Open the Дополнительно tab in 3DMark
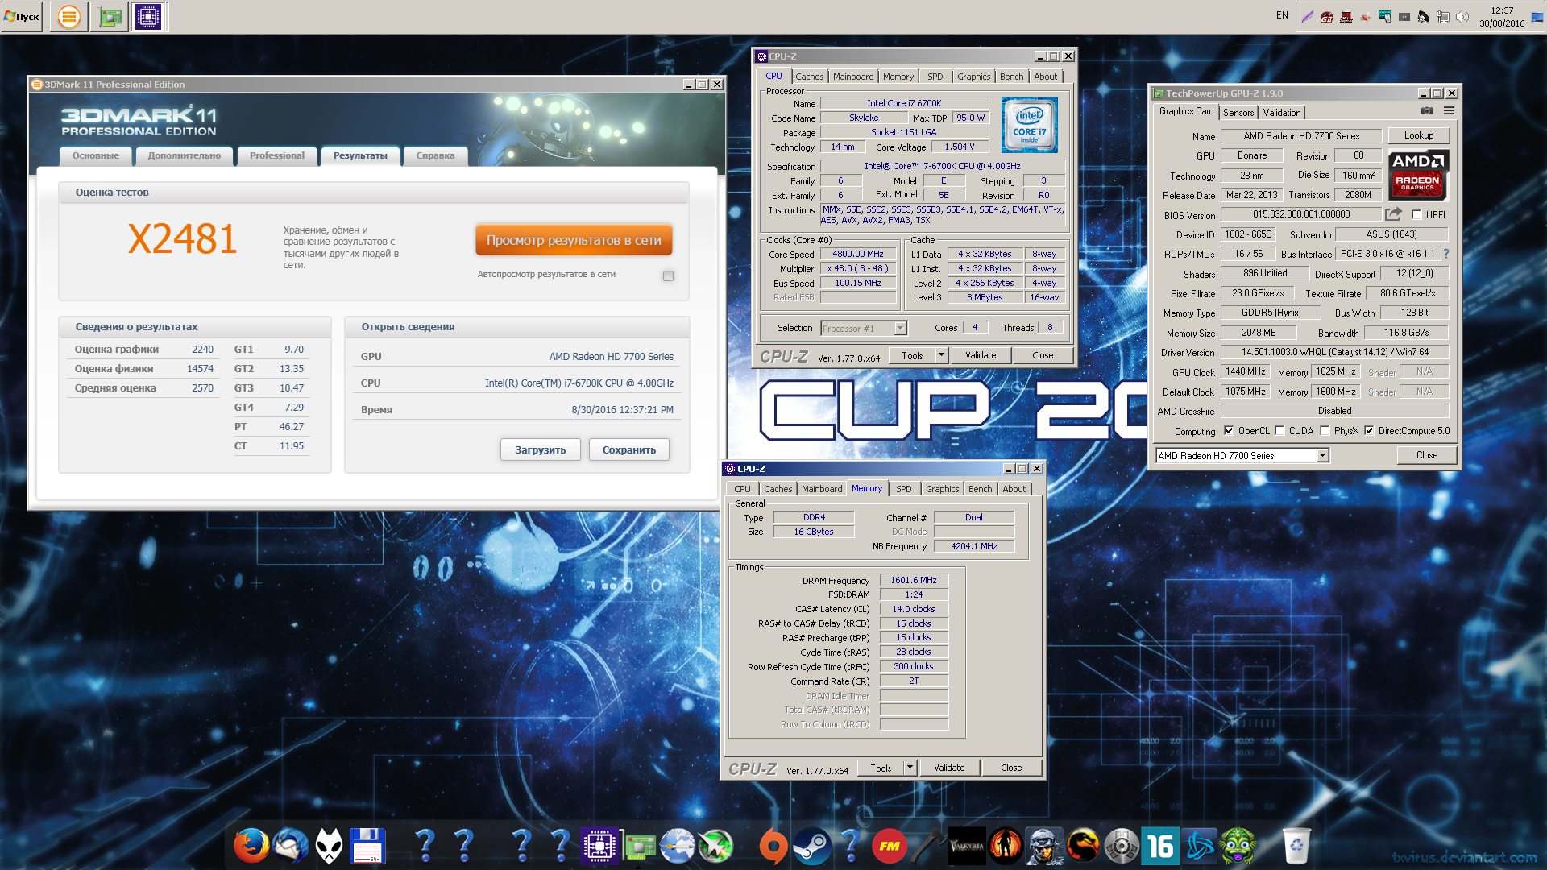1547x870 pixels. pos(185,155)
